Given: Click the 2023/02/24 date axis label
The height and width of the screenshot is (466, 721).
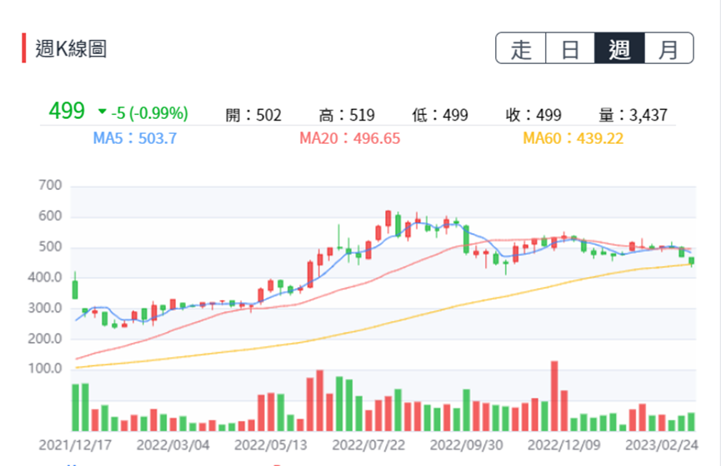Looking at the screenshot, I should [x=662, y=445].
